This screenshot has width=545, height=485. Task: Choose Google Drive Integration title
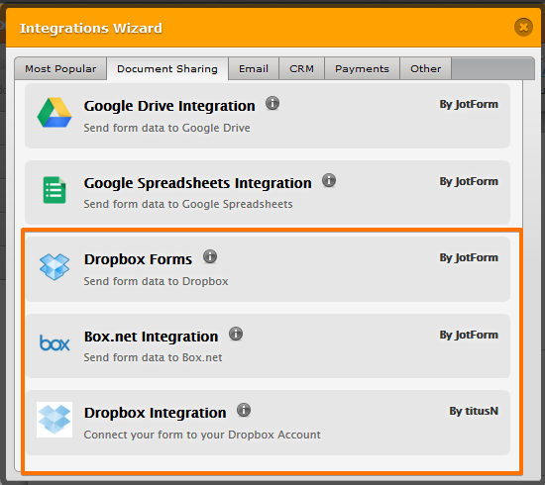169,106
